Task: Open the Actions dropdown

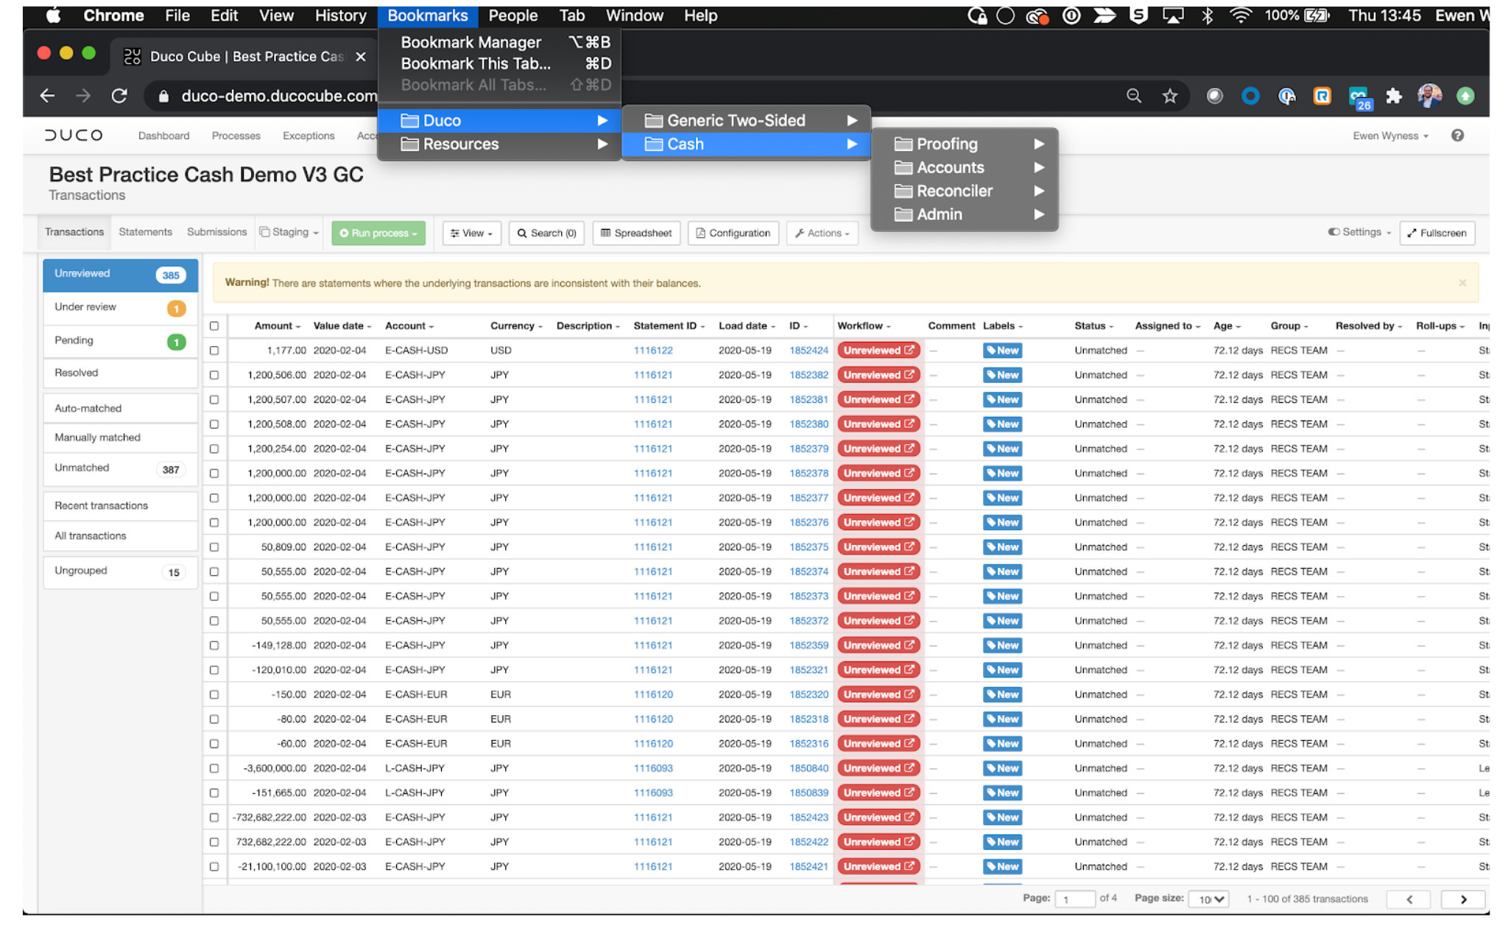Action: pos(822,233)
